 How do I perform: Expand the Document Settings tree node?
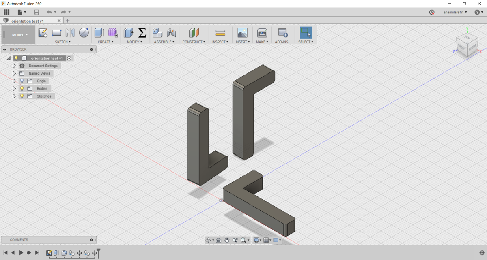click(14, 66)
